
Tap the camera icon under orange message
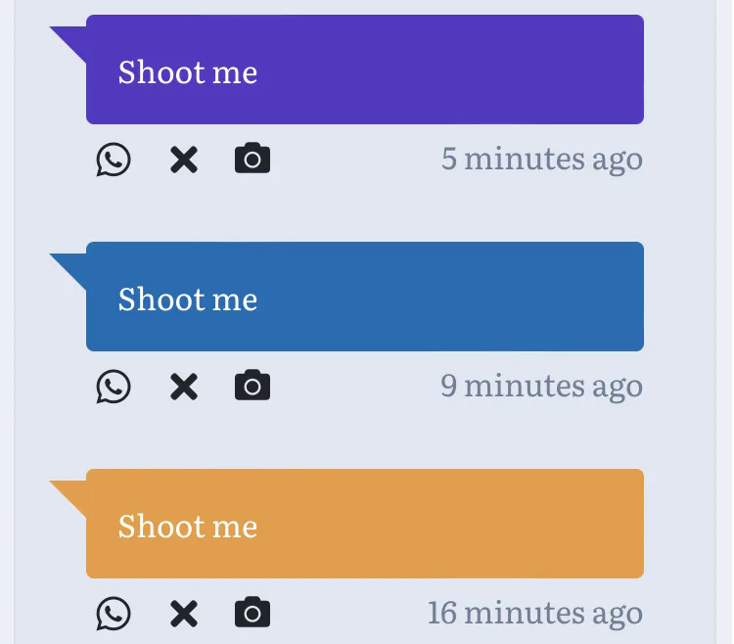pyautogui.click(x=252, y=613)
